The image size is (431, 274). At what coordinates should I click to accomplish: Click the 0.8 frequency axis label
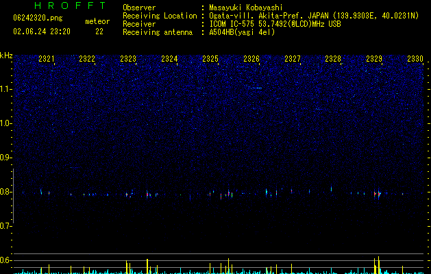[5, 192]
